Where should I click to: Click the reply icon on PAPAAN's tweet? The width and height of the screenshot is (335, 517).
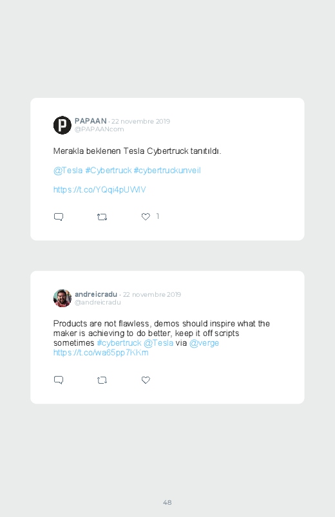[59, 217]
